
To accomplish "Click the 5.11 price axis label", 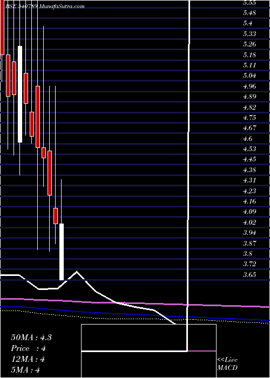I will tap(249, 65).
